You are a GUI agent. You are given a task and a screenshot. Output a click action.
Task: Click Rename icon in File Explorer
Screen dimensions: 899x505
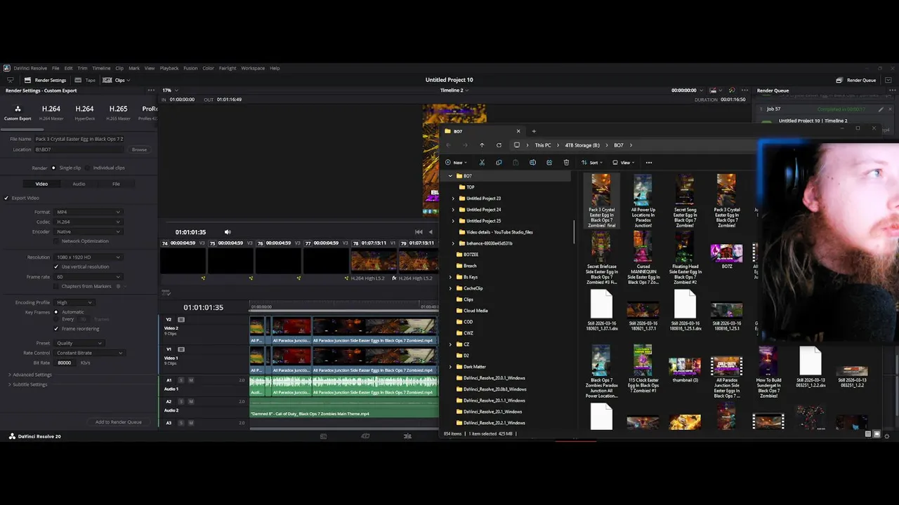532,163
